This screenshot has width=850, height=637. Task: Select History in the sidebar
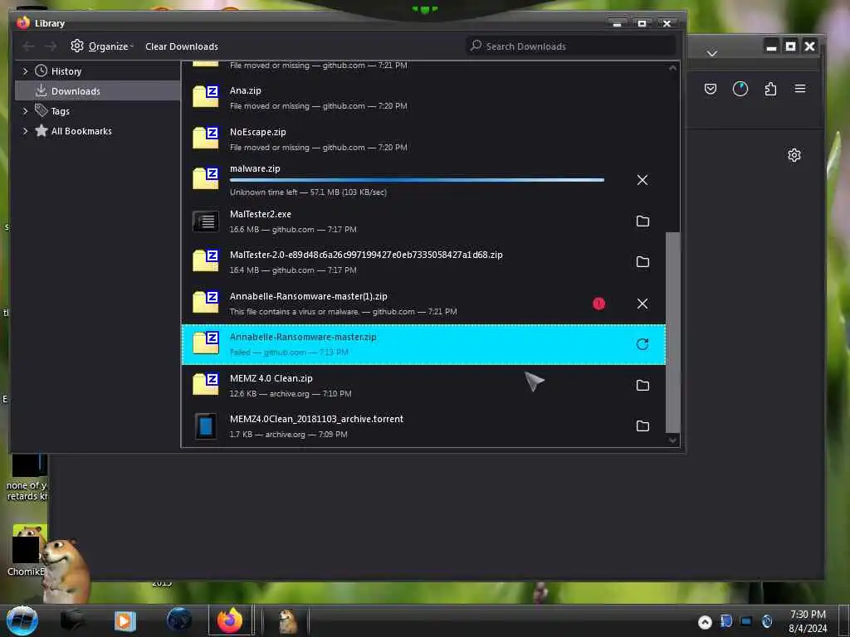(x=66, y=71)
